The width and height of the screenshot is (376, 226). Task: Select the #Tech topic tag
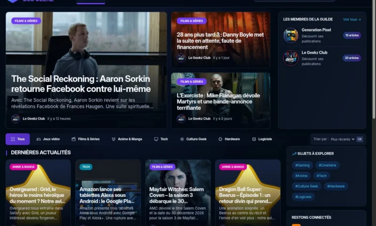click(x=321, y=176)
